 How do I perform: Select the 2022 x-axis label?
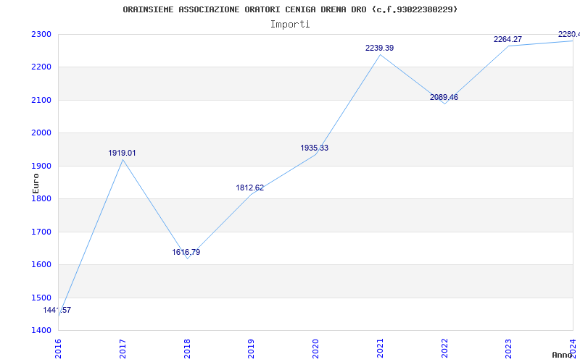pos(444,348)
